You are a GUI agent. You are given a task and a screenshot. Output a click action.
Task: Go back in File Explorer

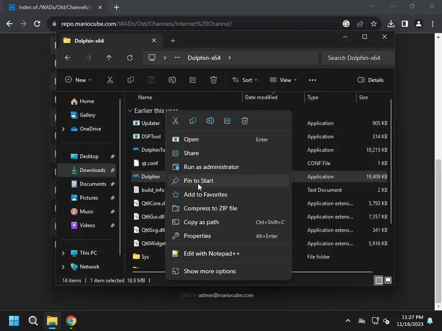coord(68,58)
